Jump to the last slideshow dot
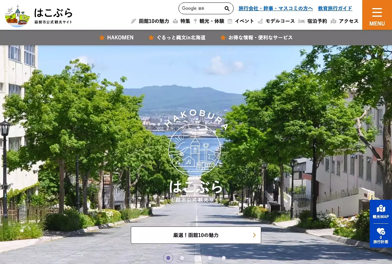Viewport: 392px width, 264px height. pyautogui.click(x=224, y=258)
